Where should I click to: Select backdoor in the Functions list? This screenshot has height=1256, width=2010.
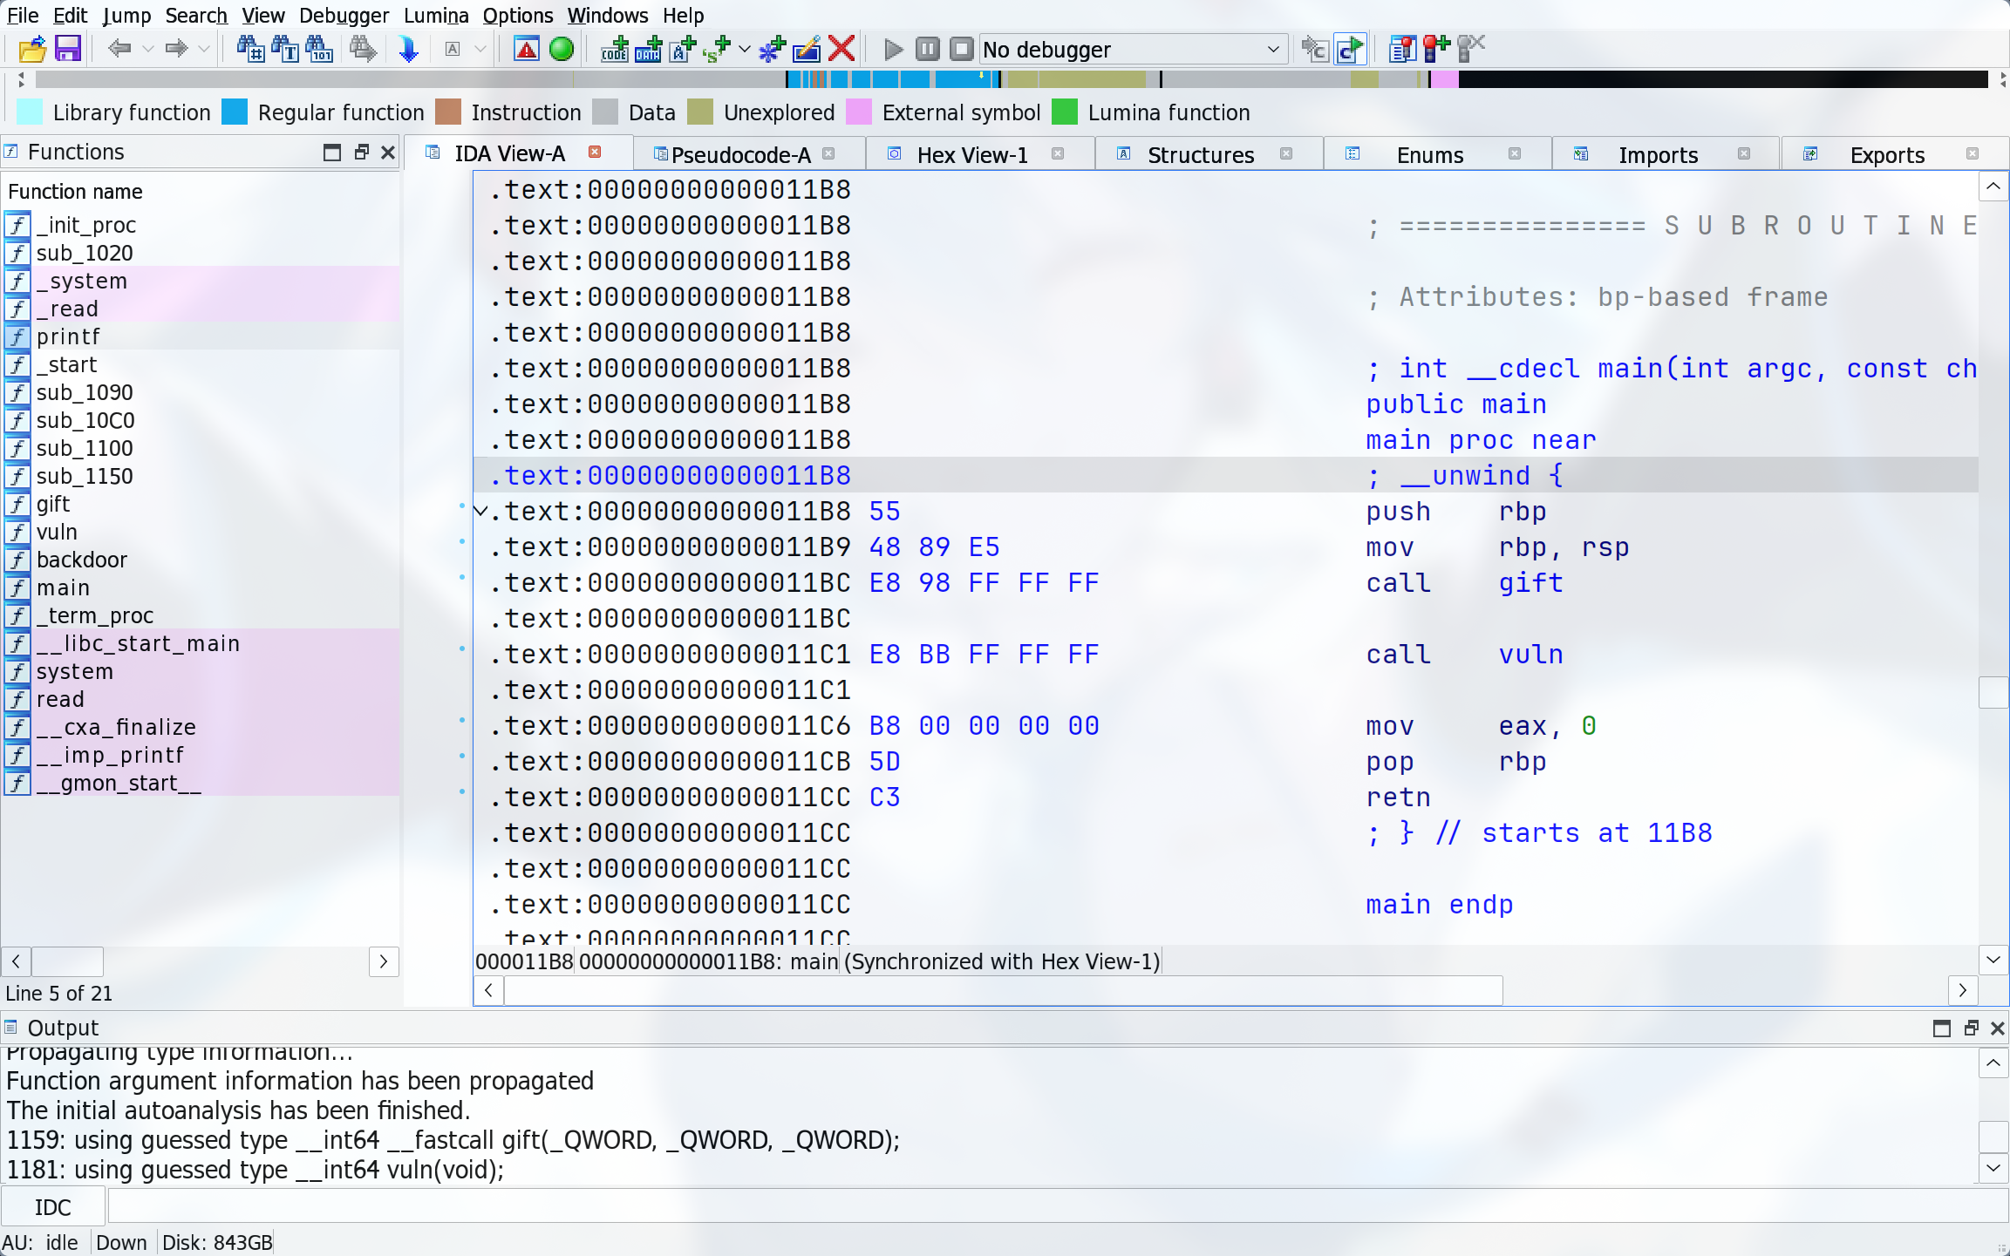click(x=81, y=560)
